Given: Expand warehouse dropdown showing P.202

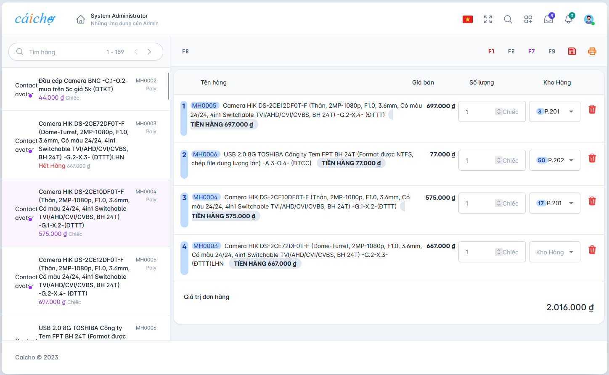Looking at the screenshot, I should coord(554,160).
